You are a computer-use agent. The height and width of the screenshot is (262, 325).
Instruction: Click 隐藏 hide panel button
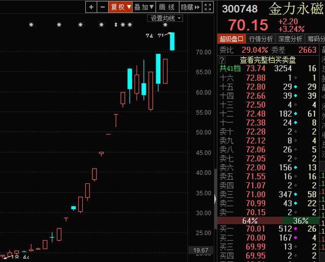[190, 7]
